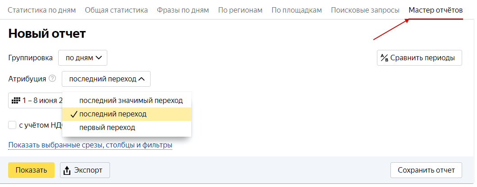Switch to Общая статистика tab
The width and height of the screenshot is (477, 187).
click(116, 10)
